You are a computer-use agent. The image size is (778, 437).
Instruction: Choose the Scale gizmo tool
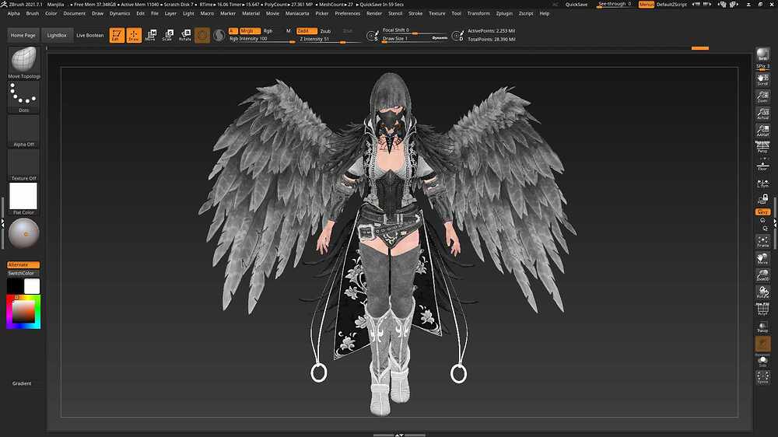(168, 35)
